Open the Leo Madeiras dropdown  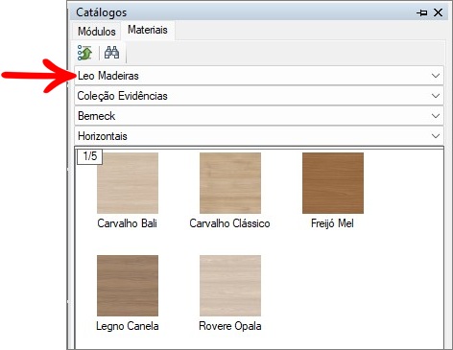[259, 76]
